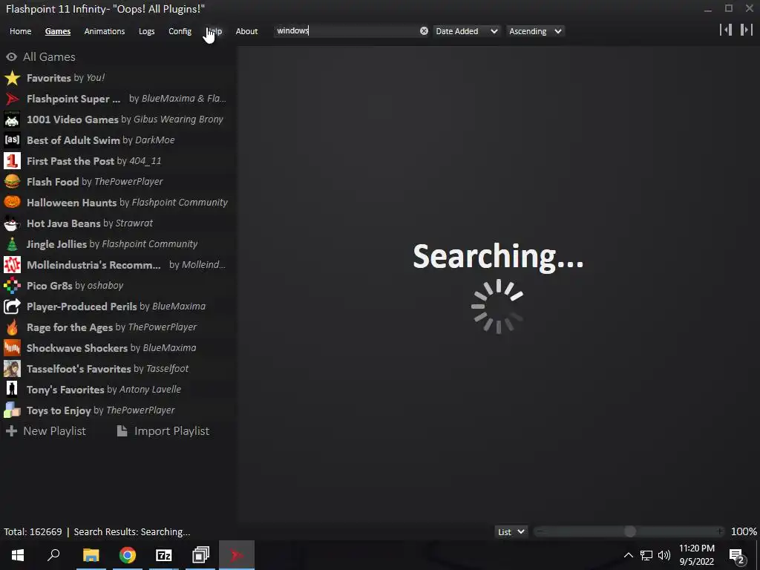Click into the search field containing windows

[346, 31]
